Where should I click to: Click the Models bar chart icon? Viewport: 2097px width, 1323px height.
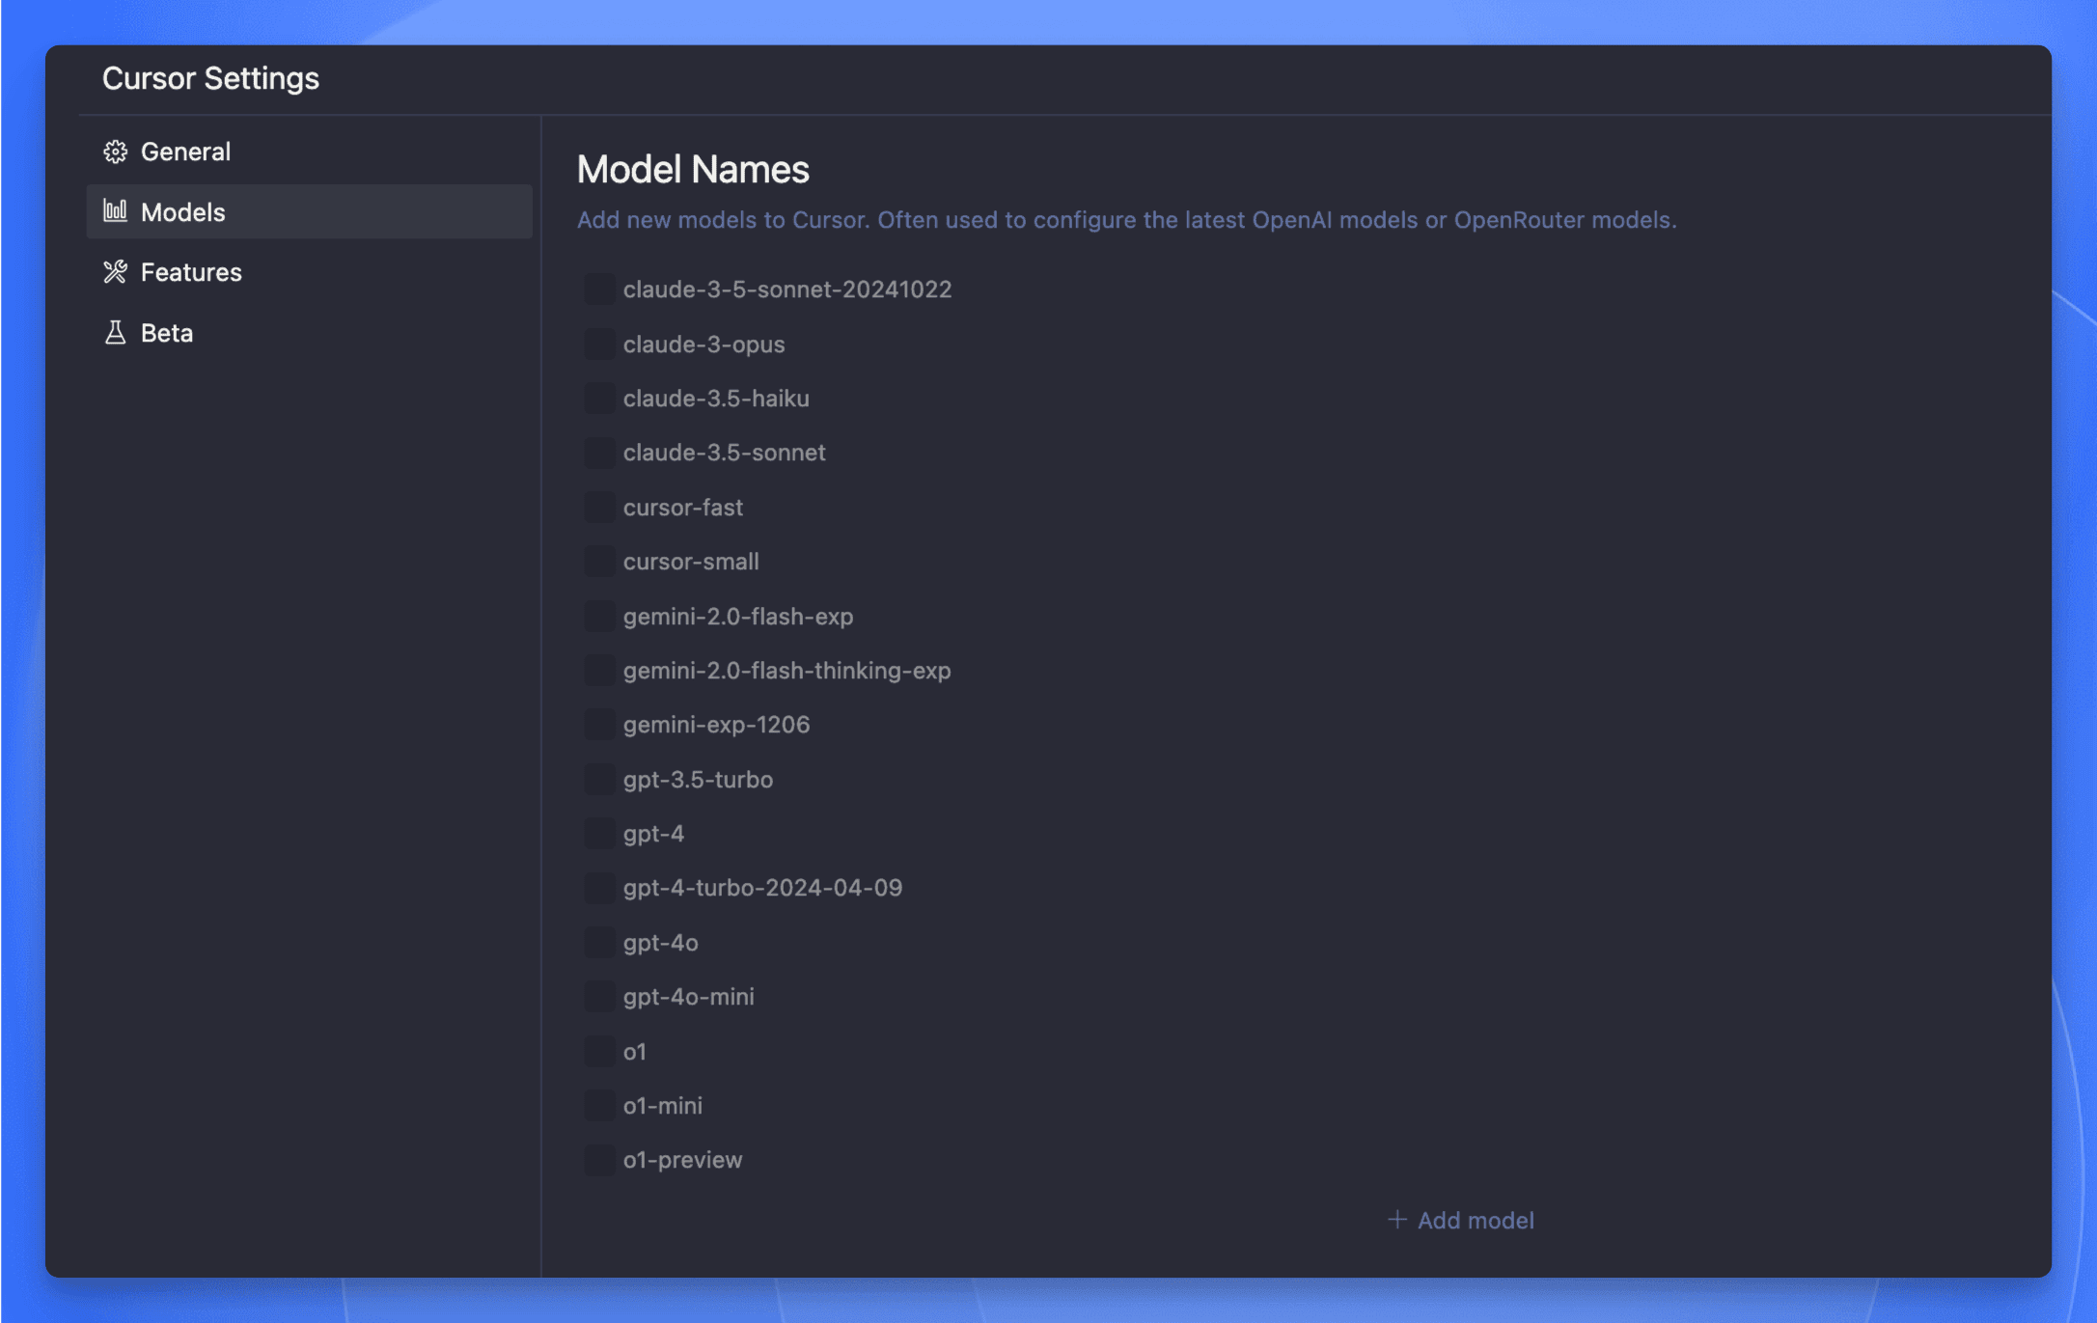[x=115, y=211]
